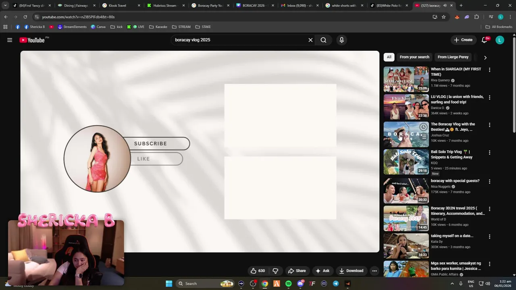Open Spotify from the taskbar

(288, 284)
